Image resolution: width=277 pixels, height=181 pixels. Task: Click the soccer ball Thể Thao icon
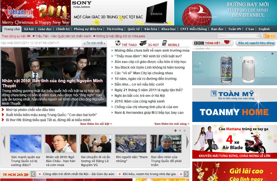click(118, 43)
